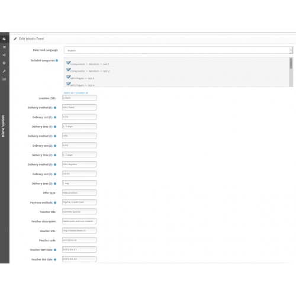
Task: Toggle the second Components Monitors checkbox
Action: [x=69, y=70]
